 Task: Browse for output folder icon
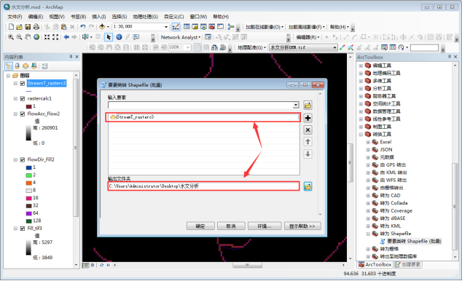[308, 186]
